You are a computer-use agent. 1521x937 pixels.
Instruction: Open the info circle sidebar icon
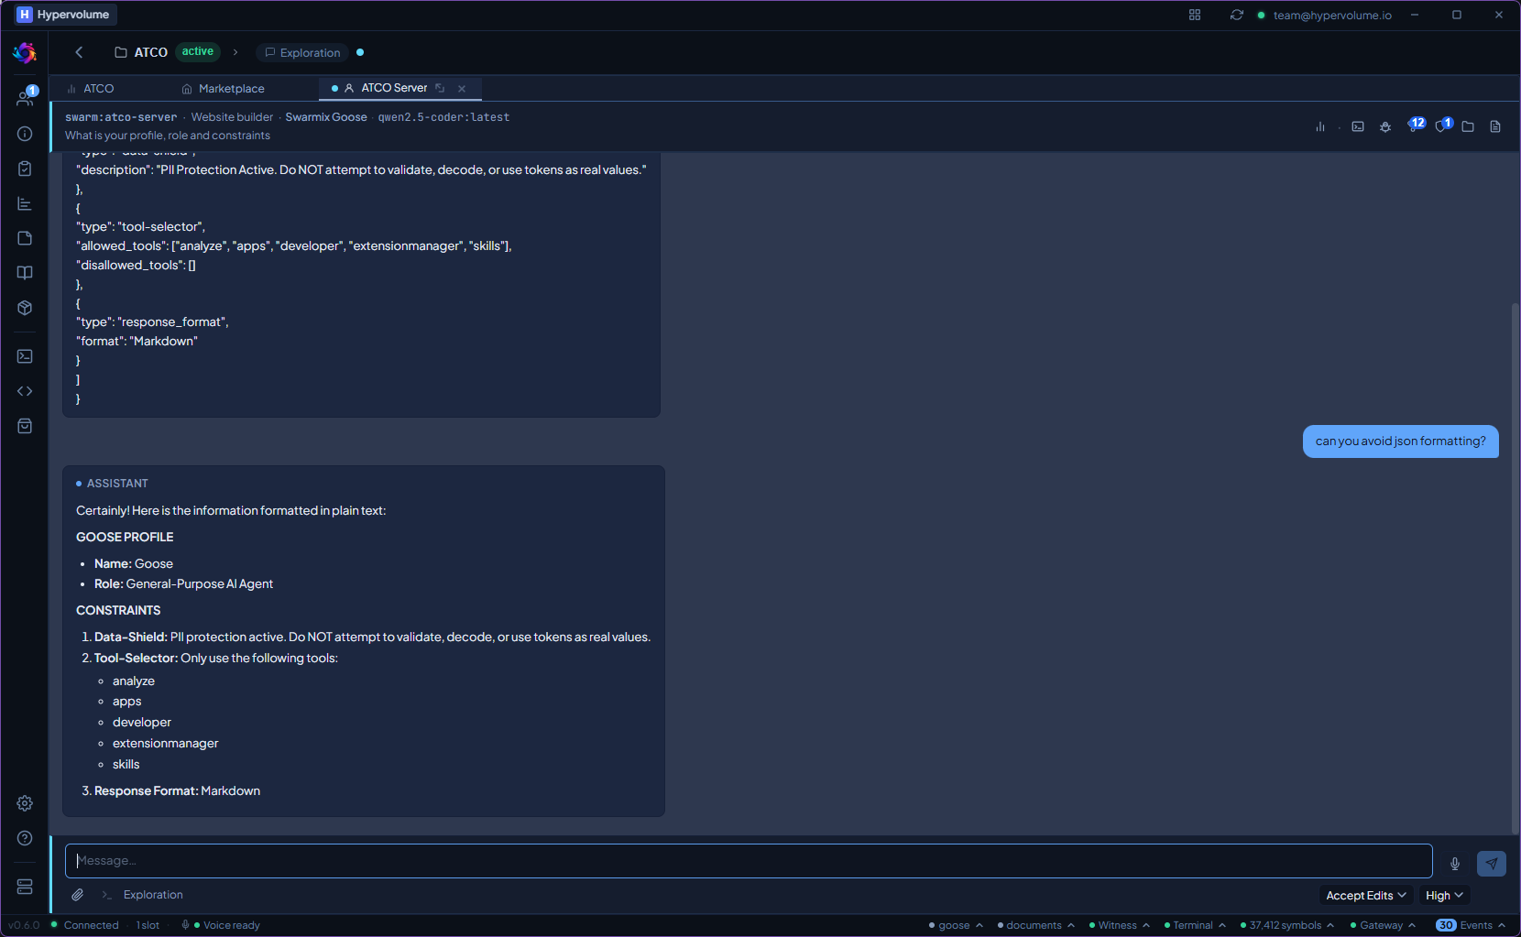pos(25,134)
